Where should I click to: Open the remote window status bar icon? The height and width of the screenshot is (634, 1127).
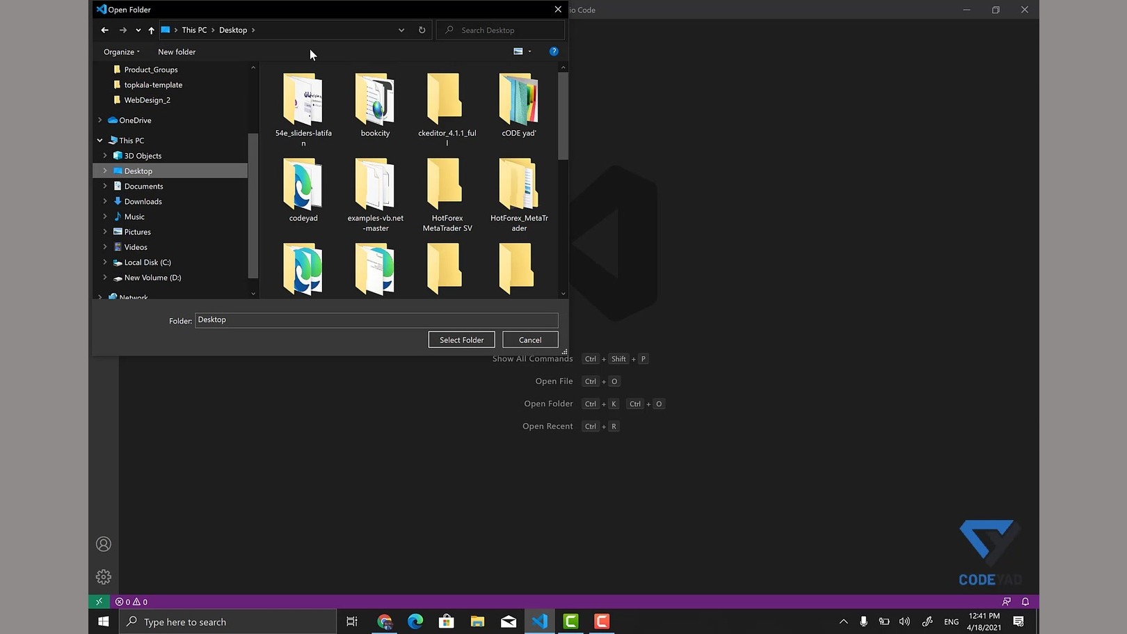(x=99, y=601)
